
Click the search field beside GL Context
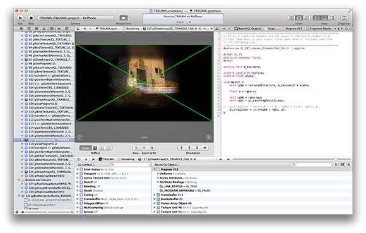pos(130,165)
